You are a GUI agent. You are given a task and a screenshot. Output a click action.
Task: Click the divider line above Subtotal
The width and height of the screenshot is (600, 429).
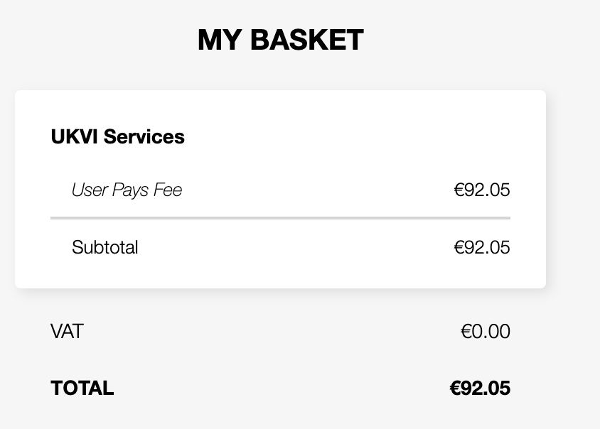[x=280, y=218]
